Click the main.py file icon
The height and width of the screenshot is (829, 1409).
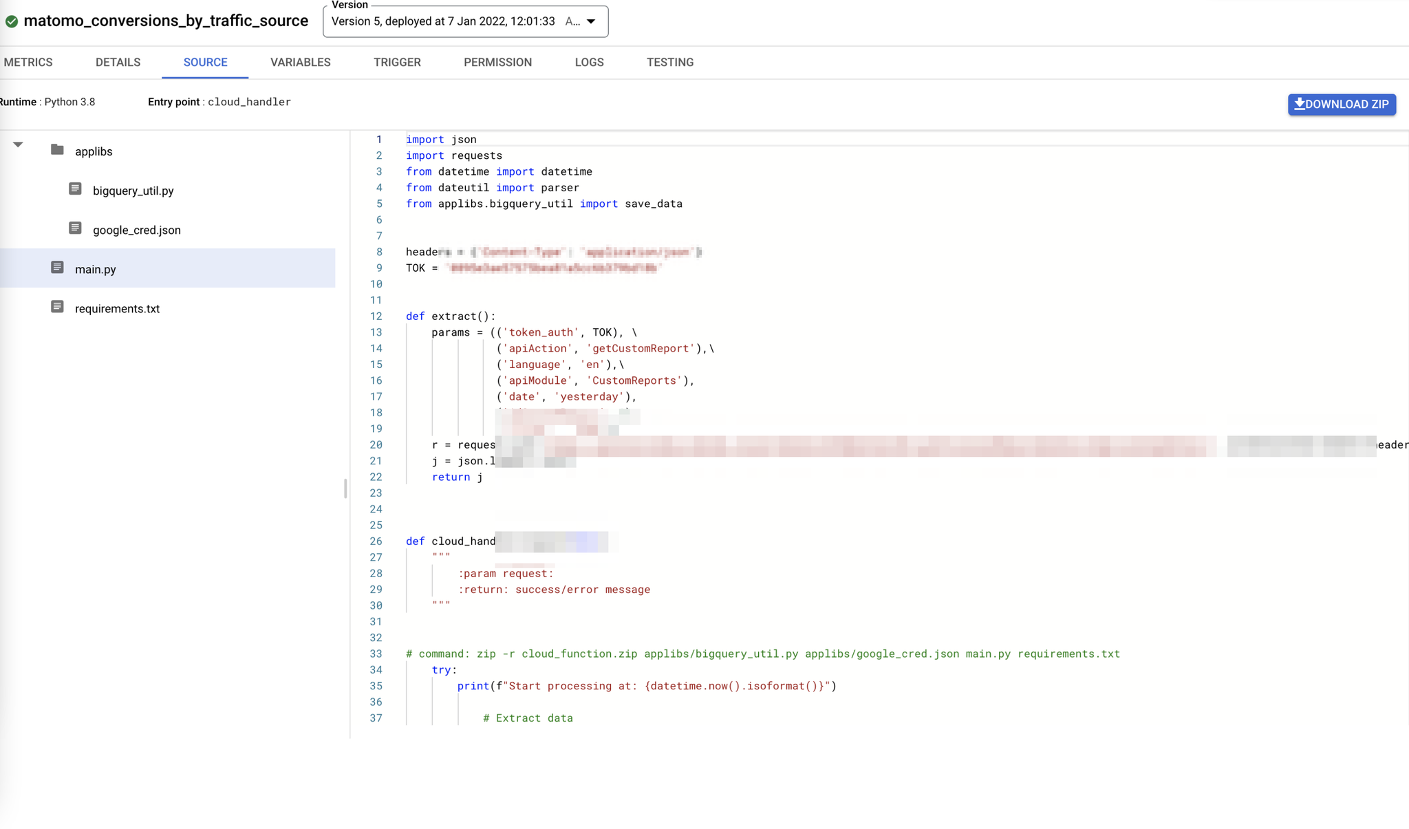tap(57, 267)
